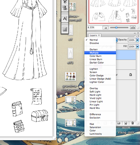Select tutorialimage2 desktop file
Image resolution: width=140 pixels, height=145 pixels.
(x=71, y=123)
